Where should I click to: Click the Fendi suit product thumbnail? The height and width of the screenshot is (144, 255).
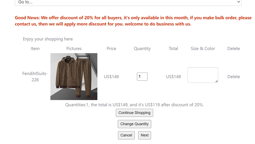74,76
